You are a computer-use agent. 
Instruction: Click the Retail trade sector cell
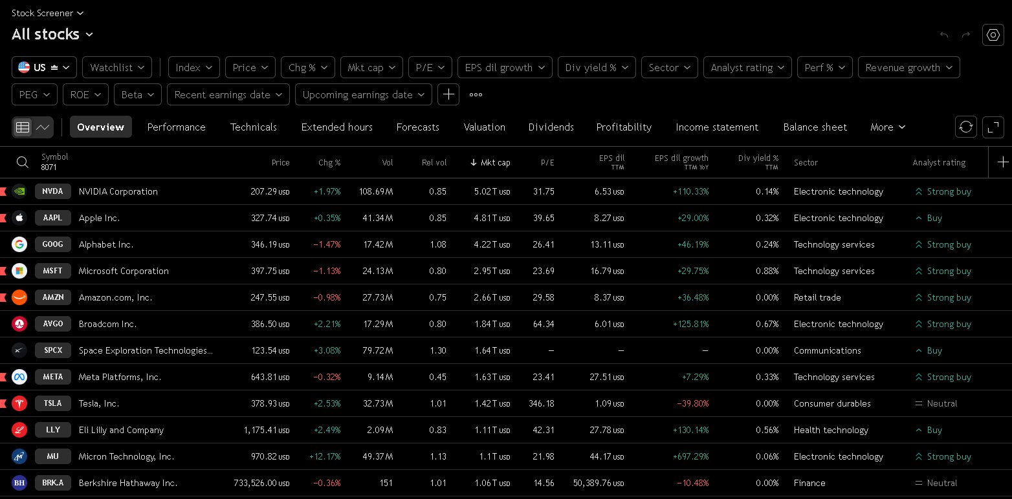[817, 297]
